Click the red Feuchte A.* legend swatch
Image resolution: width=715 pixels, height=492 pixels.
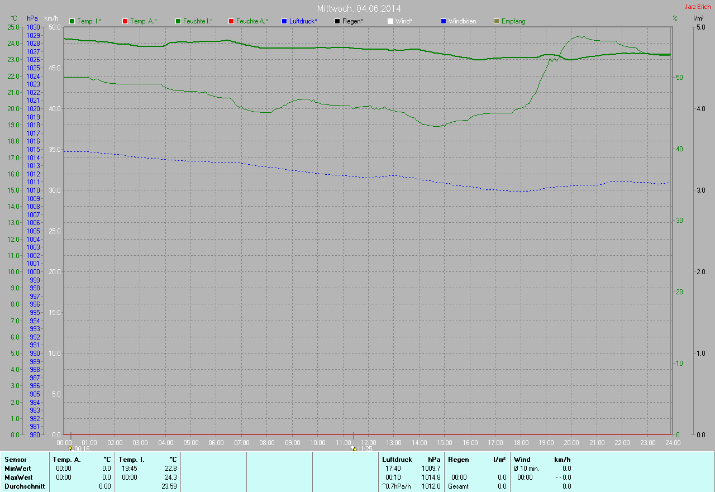coord(231,21)
